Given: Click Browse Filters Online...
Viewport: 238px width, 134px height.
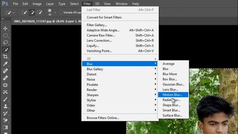Looking at the screenshot, I should pyautogui.click(x=120, y=118).
